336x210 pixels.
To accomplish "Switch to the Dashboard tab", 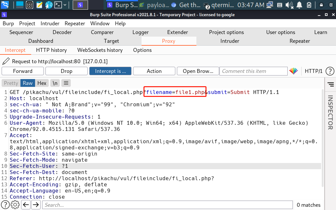I will coord(41,41).
